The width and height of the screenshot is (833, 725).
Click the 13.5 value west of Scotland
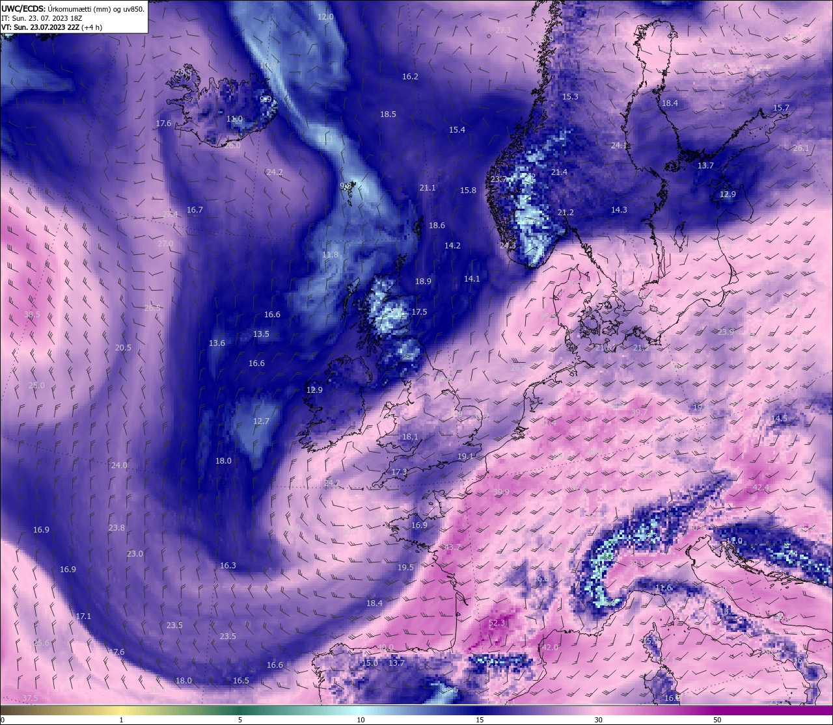(x=261, y=334)
